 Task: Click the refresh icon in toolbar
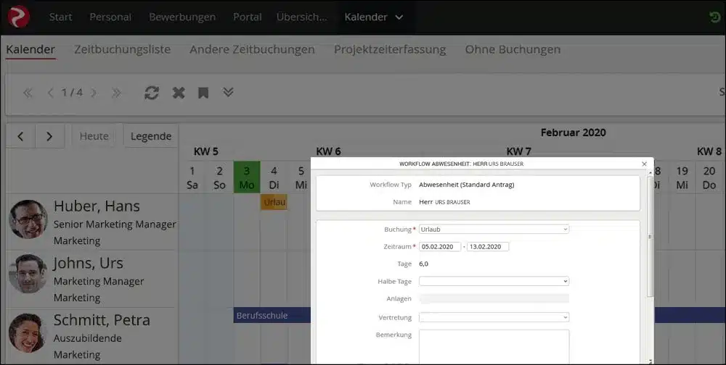click(152, 93)
